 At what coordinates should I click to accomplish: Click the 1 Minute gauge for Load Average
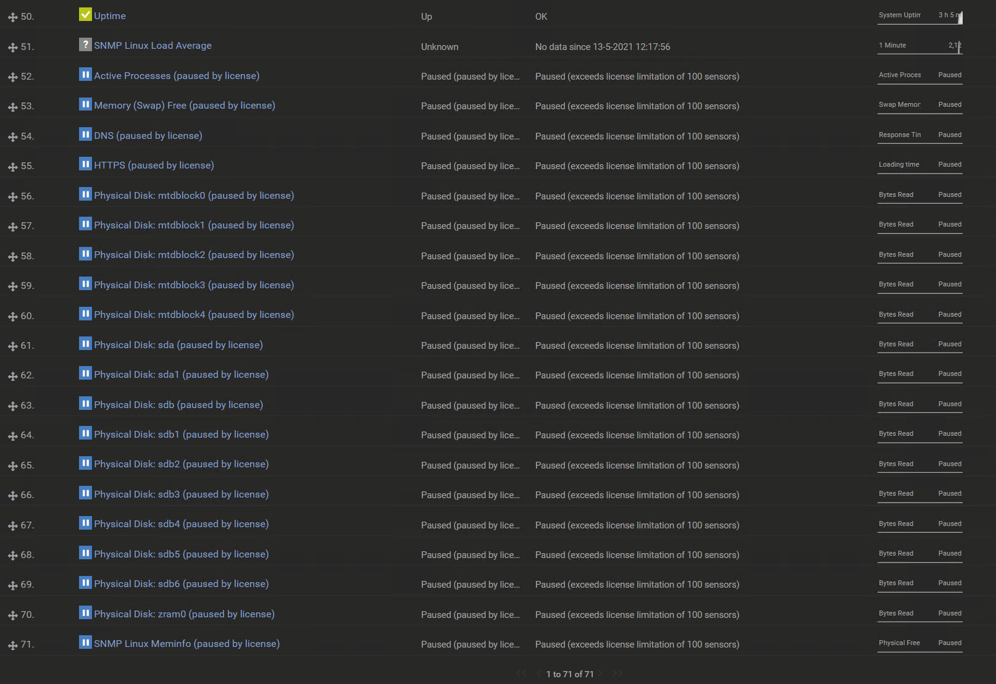[919, 46]
